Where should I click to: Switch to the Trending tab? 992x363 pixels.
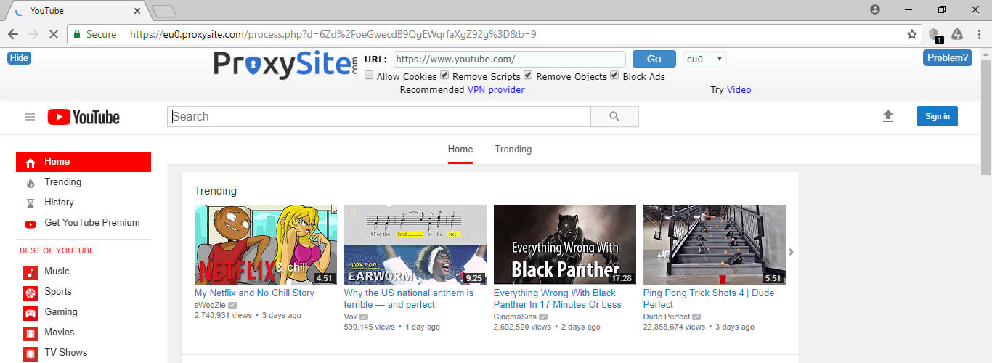click(x=513, y=149)
